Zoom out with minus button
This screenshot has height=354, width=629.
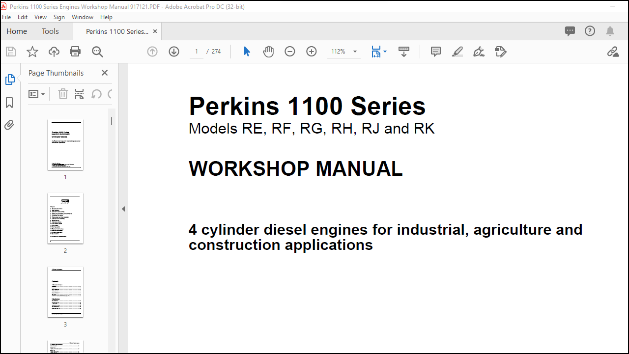290,52
